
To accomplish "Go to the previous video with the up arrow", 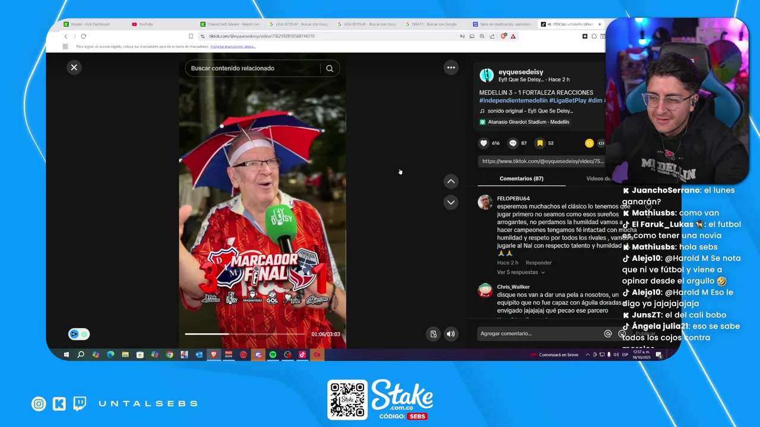I will (451, 181).
